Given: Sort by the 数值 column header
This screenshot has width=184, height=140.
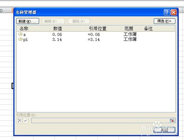Looking at the screenshot, I should 68,29.
